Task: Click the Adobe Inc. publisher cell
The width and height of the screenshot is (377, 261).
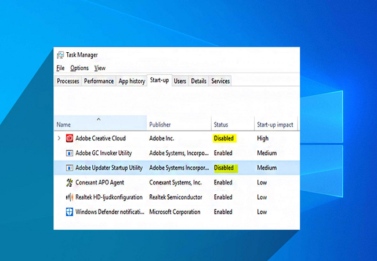Action: click(162, 139)
